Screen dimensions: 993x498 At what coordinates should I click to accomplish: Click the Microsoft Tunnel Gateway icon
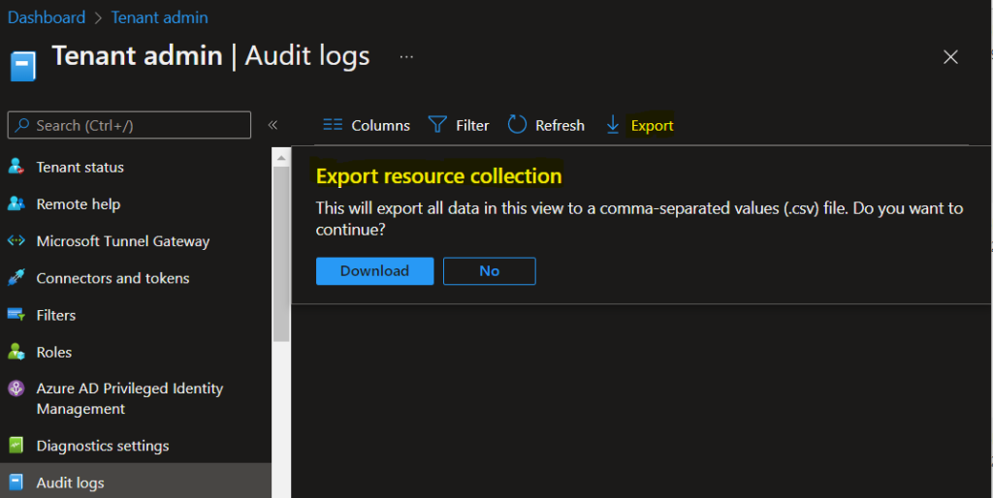(x=16, y=240)
